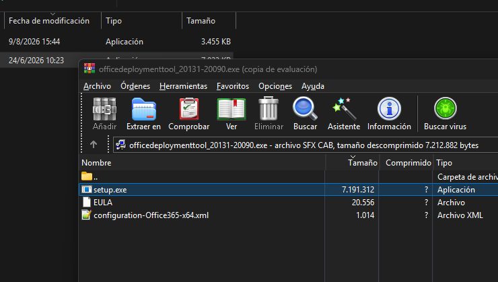Sort by Tamaño column in WinRAR
Screen dimensions: 498x282
(352, 163)
